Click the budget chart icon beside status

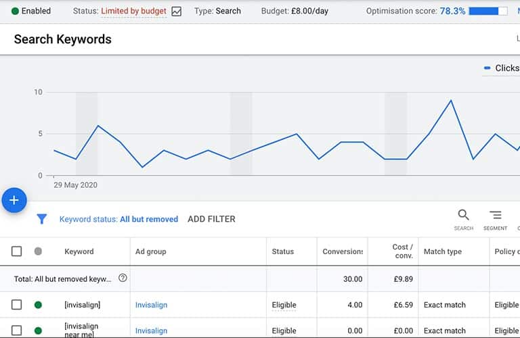(176, 11)
